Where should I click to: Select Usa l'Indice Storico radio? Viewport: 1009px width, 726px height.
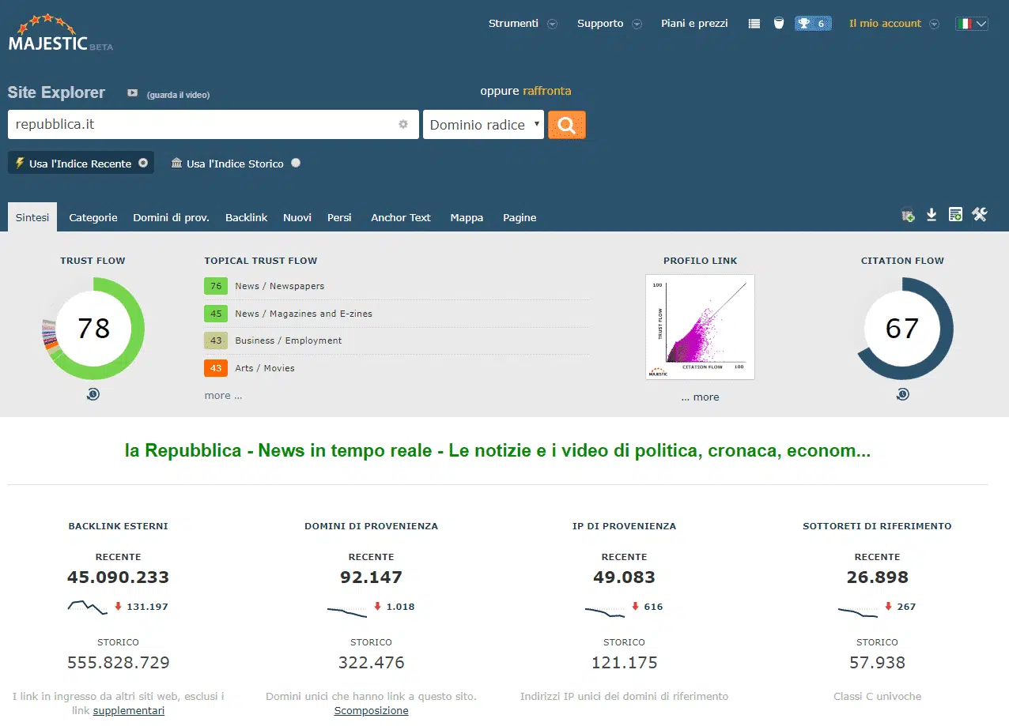(x=296, y=163)
